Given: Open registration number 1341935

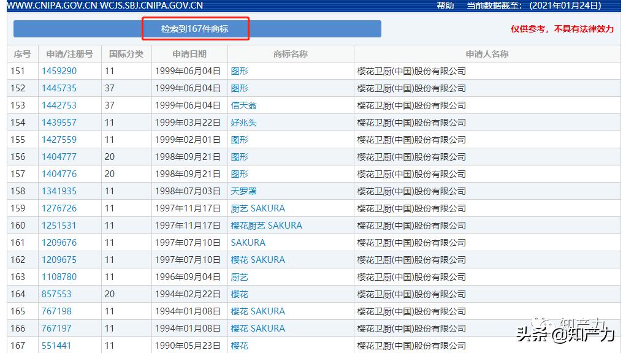Looking at the screenshot, I should [59, 191].
